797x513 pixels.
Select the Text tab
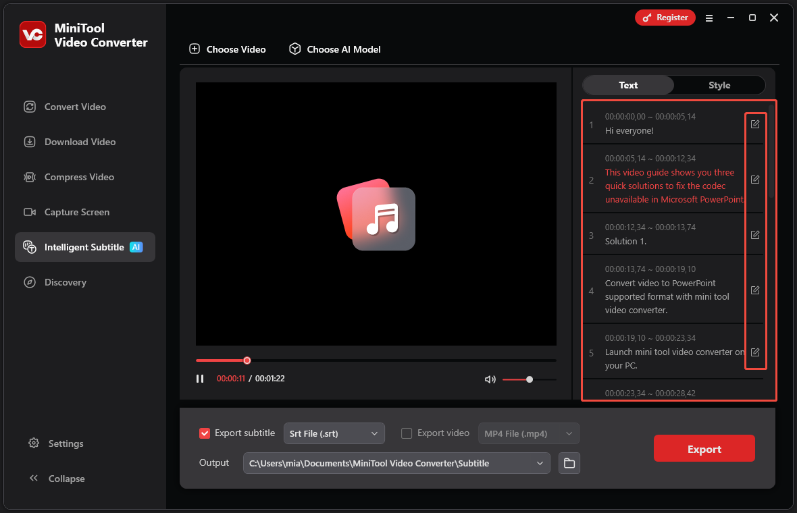[627, 85]
